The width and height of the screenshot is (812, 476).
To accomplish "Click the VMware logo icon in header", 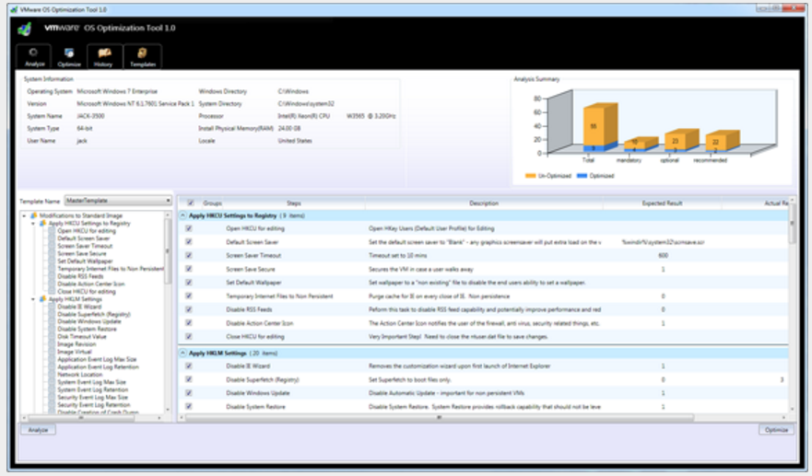I will click(x=25, y=29).
